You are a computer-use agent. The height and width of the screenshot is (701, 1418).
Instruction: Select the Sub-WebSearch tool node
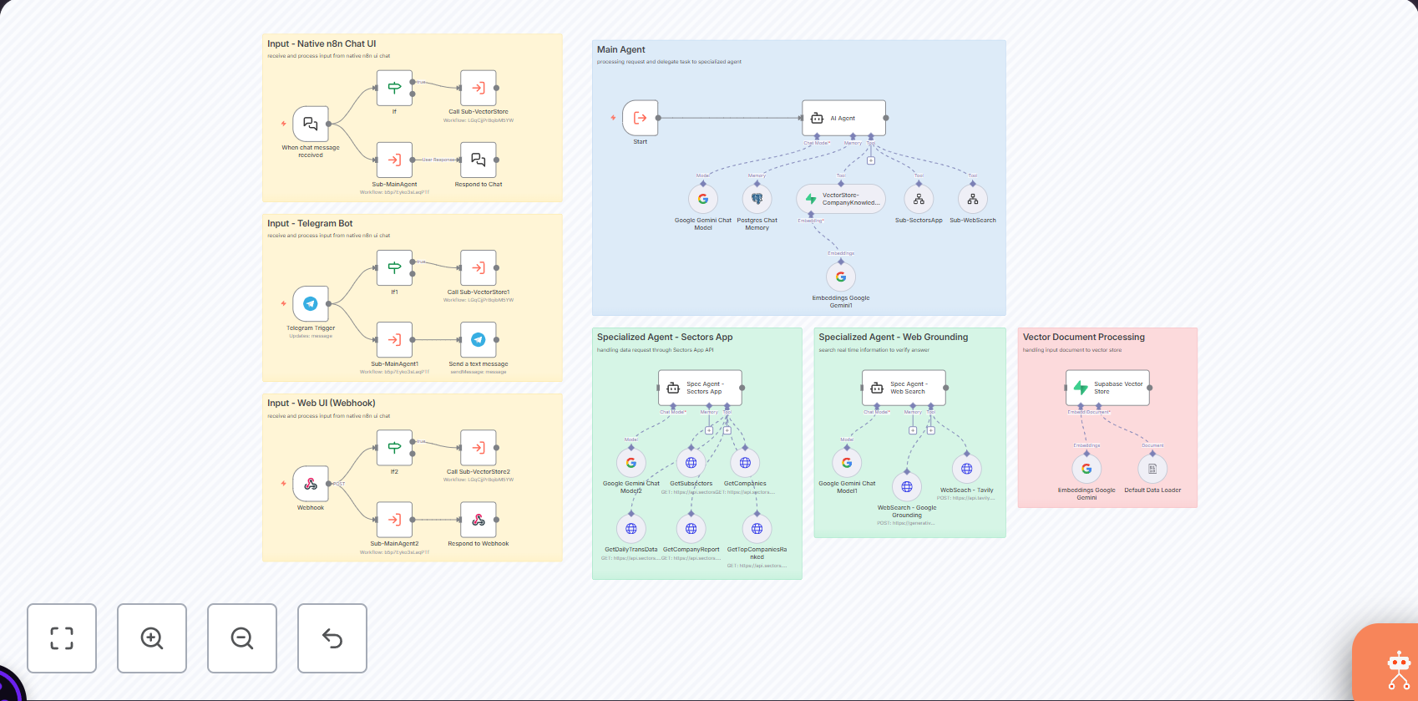[x=973, y=199]
